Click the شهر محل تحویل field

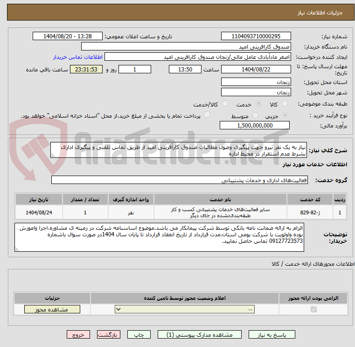click(256, 92)
